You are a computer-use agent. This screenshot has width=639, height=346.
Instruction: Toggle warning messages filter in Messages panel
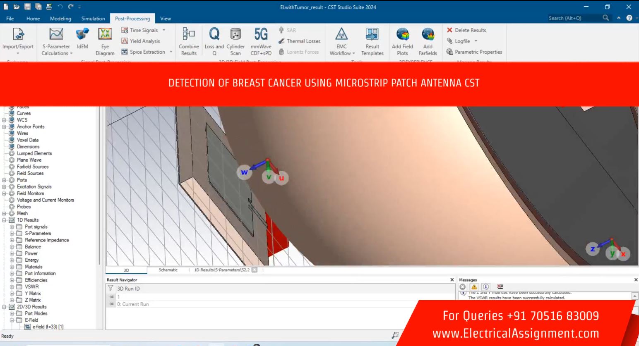[x=474, y=287]
